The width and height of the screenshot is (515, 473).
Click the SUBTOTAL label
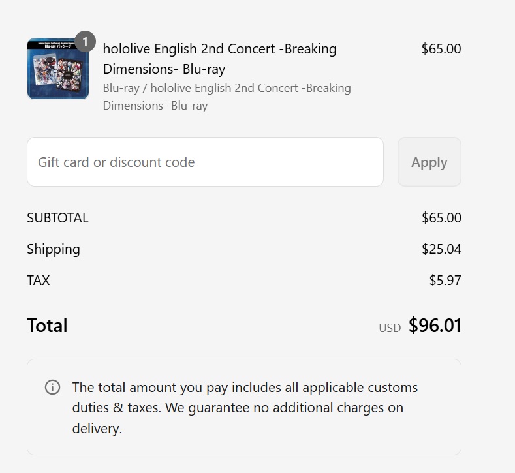tap(57, 218)
